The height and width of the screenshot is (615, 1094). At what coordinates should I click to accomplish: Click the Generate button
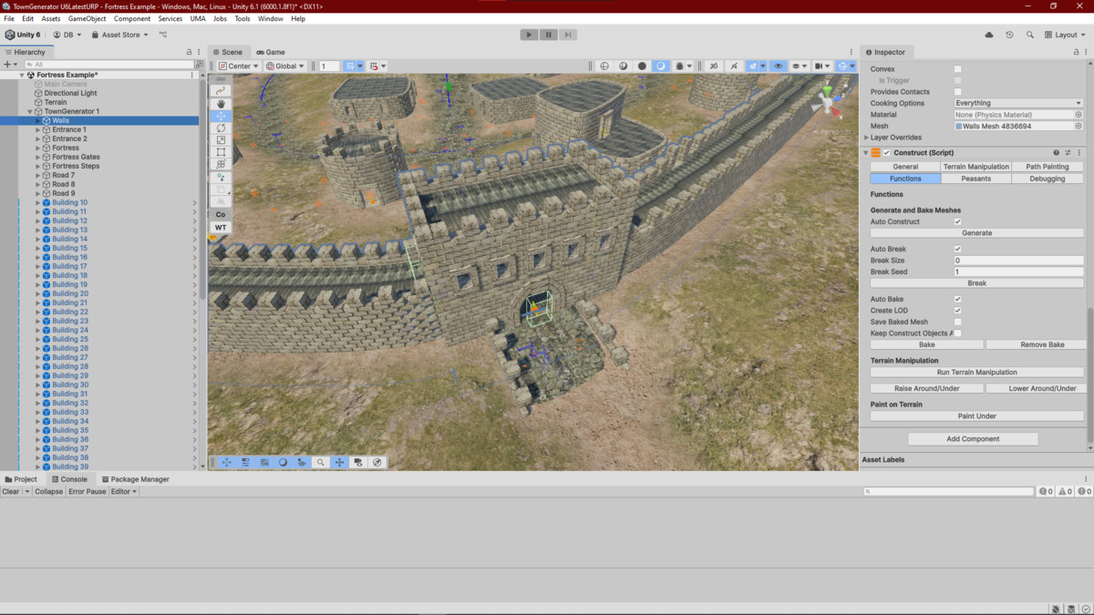(976, 233)
